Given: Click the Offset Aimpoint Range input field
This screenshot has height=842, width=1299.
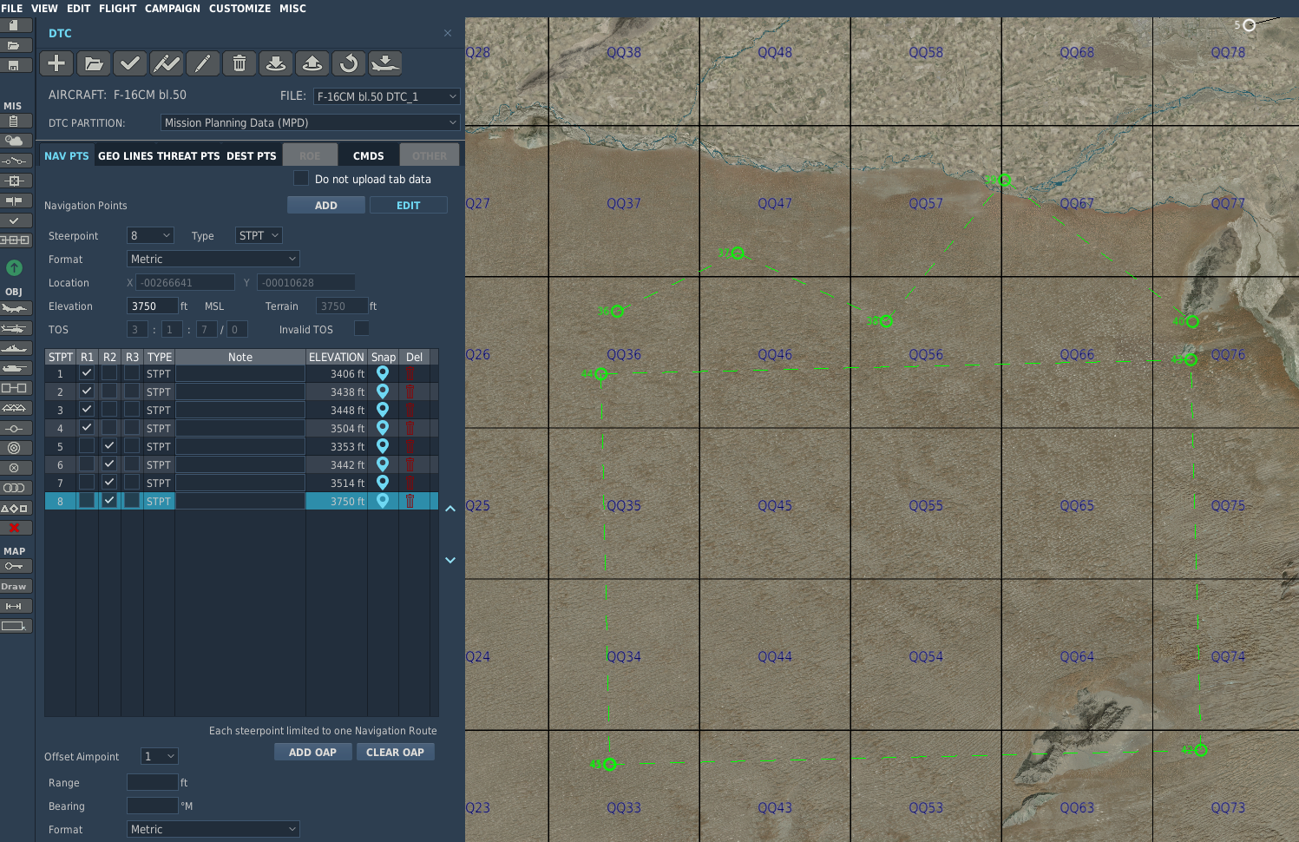Looking at the screenshot, I should coord(152,782).
